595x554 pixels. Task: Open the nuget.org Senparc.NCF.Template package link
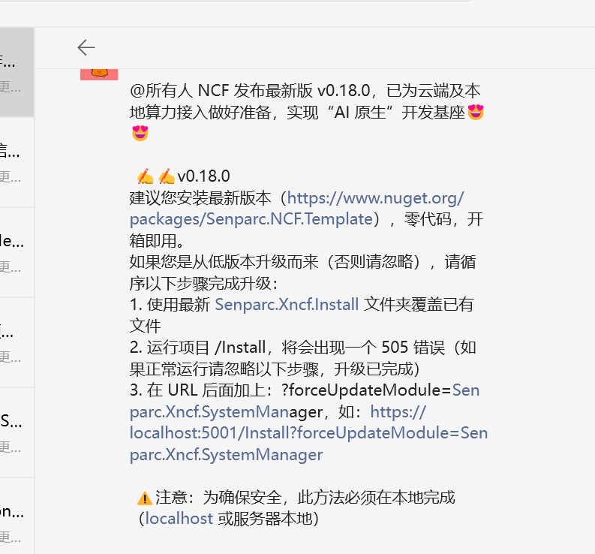pyautogui.click(x=296, y=209)
